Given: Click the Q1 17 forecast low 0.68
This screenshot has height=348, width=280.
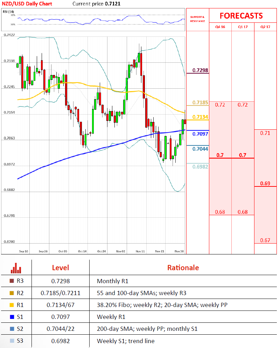Looking at the screenshot, I should coord(243,212).
